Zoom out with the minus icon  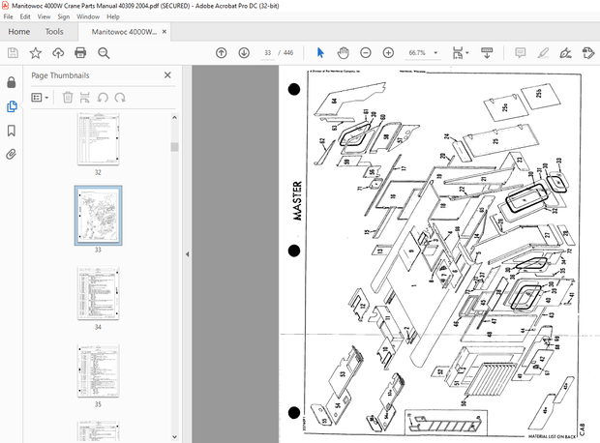click(366, 53)
